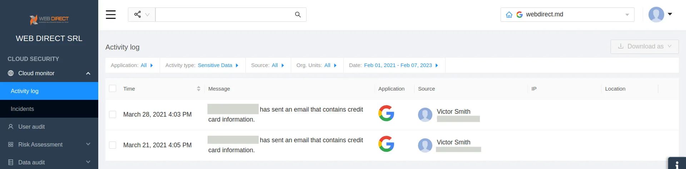The image size is (686, 169).
Task: Expand the Activity type filter
Action: (x=202, y=65)
